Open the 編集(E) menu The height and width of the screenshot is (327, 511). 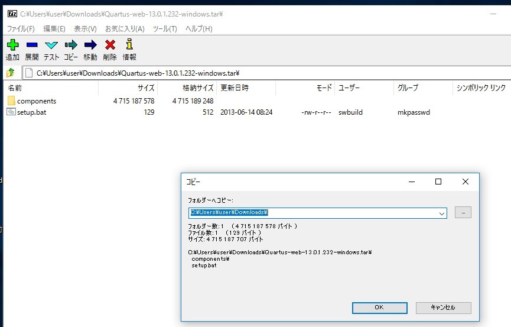54,29
